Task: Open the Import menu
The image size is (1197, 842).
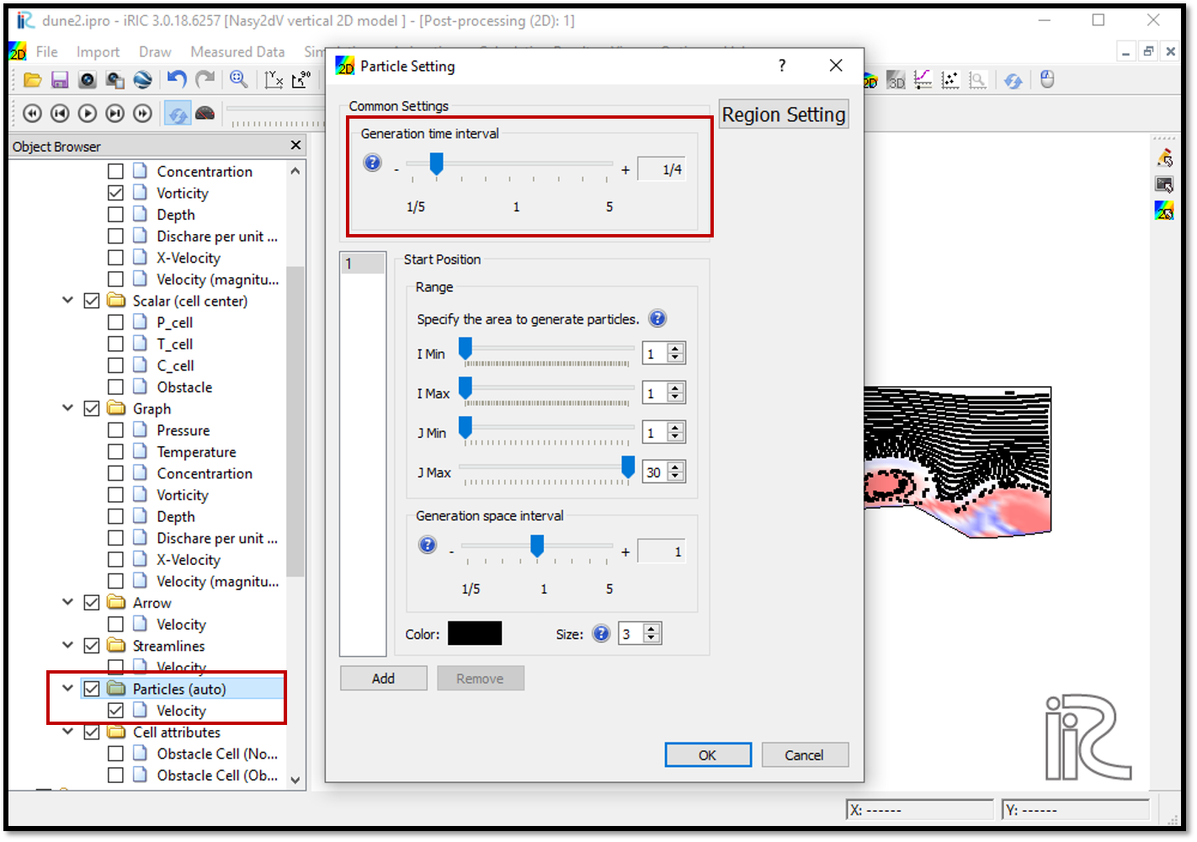Action: (x=98, y=52)
